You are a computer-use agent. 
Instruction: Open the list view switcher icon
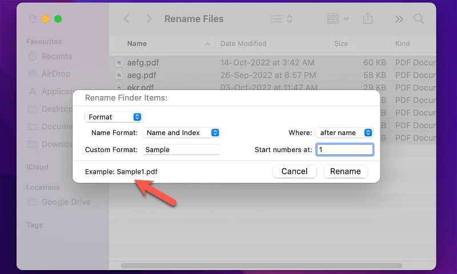click(282, 19)
